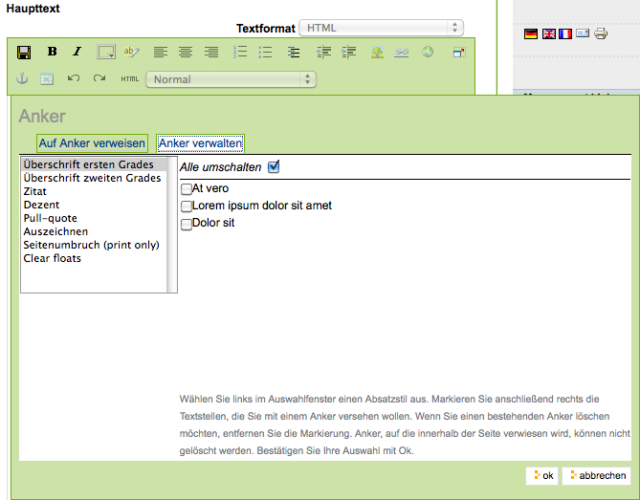The image size is (640, 500).
Task: Insert a hyperlink with the chain icon
Action: tap(401, 52)
